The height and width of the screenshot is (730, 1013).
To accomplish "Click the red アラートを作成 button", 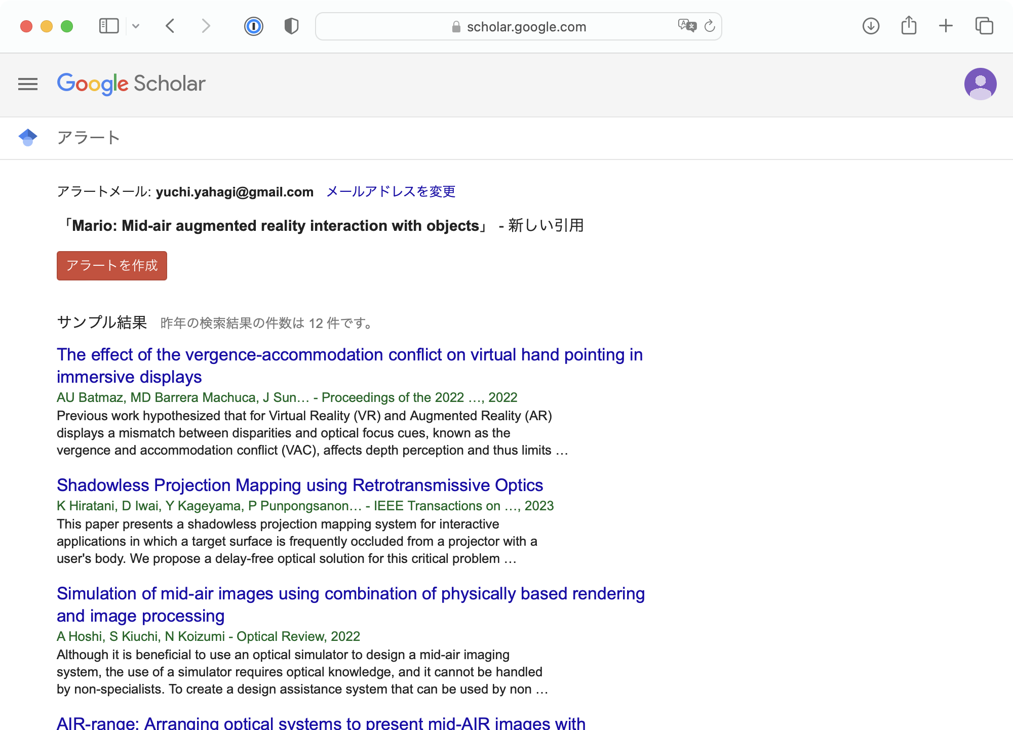I will click(x=112, y=266).
